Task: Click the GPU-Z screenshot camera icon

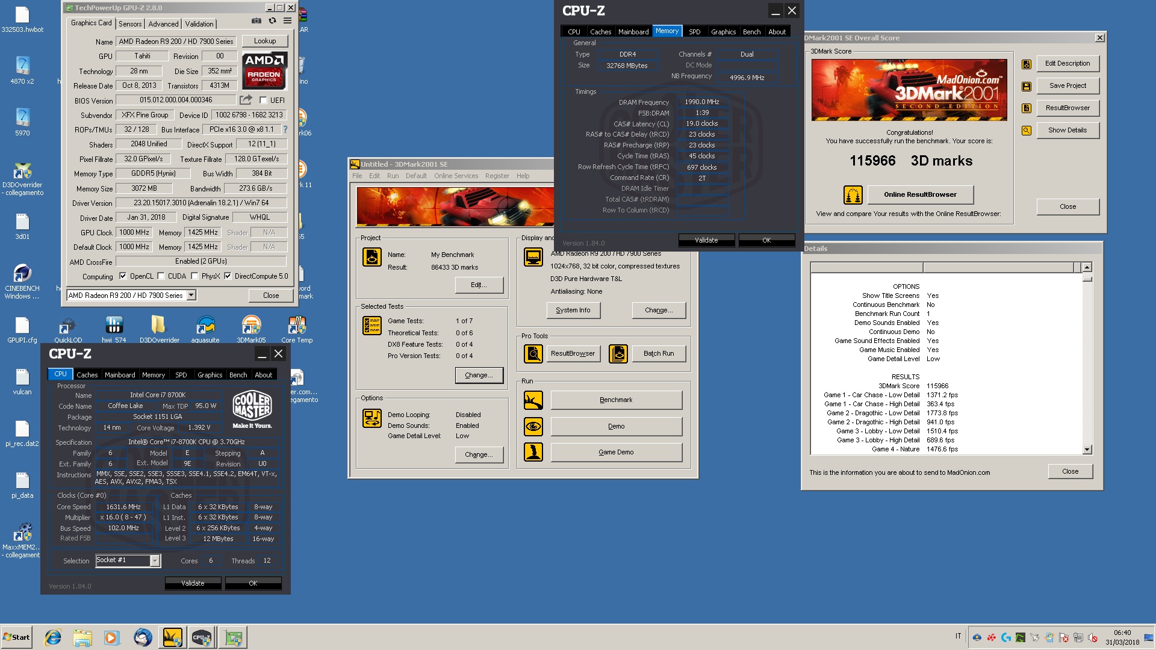Action: click(x=256, y=20)
